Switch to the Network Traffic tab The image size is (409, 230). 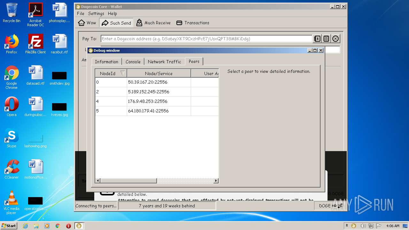pyautogui.click(x=164, y=62)
